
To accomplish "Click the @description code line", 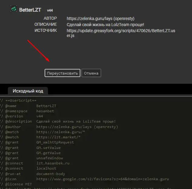I will (x=58, y=121).
